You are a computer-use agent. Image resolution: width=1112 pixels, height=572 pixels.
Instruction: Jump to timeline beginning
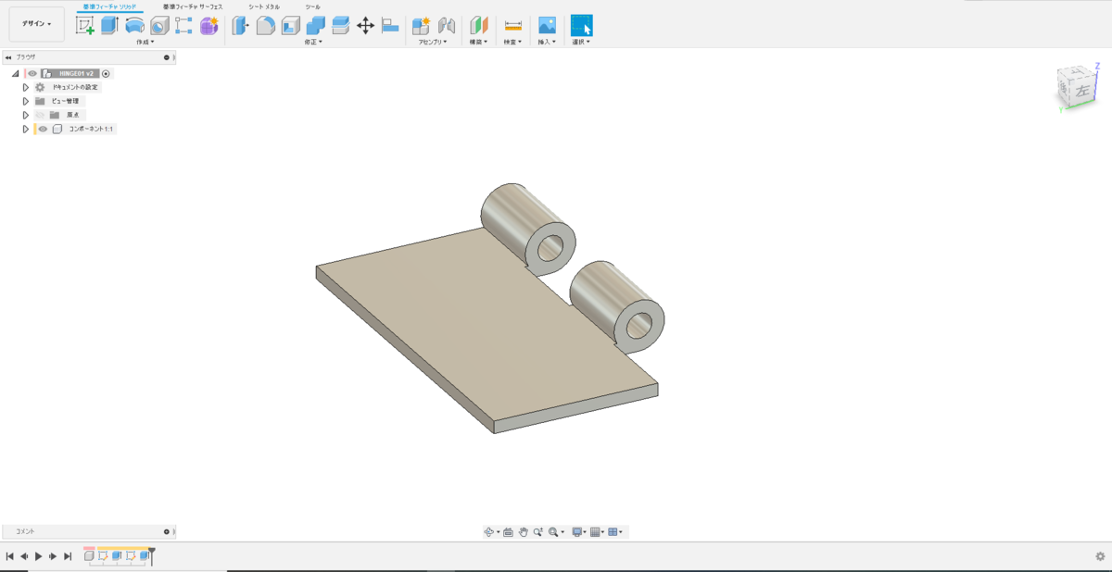[9, 556]
